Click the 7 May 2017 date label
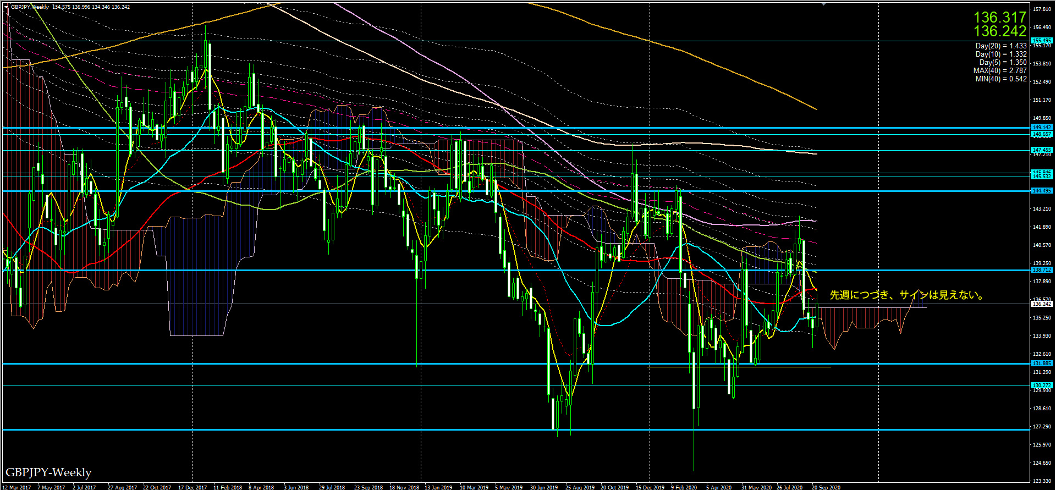1056x490 pixels. click(x=51, y=487)
